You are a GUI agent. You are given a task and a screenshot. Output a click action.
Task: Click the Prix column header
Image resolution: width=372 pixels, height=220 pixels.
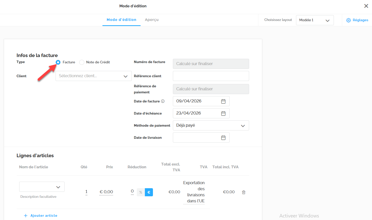[x=110, y=167]
